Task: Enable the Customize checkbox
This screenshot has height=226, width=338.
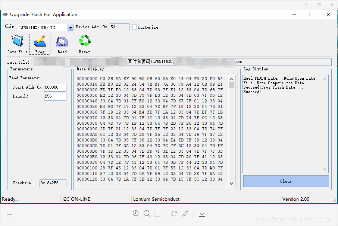Action: pos(135,27)
